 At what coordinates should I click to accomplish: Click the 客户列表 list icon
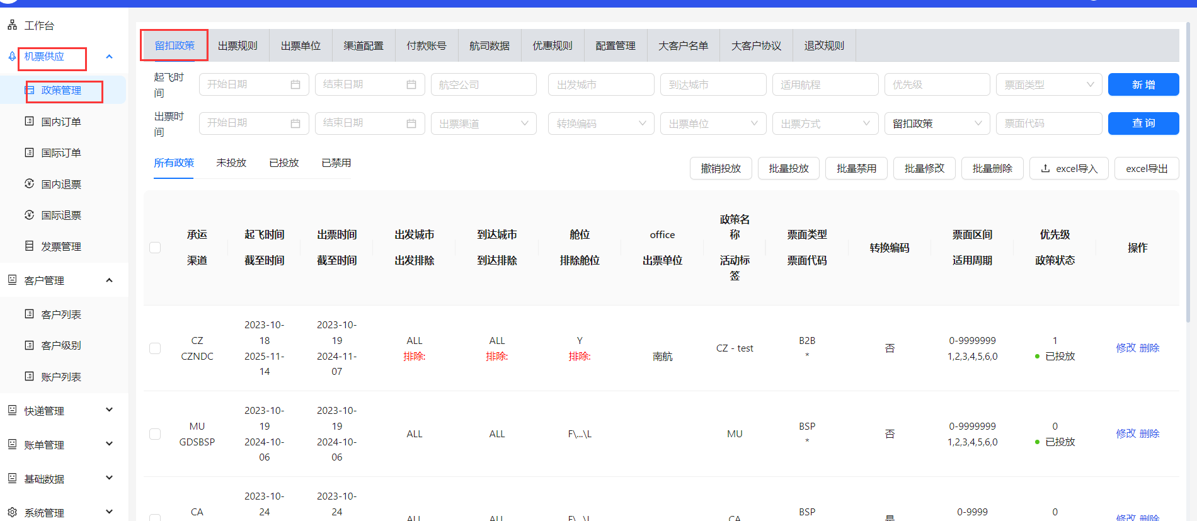coord(29,314)
